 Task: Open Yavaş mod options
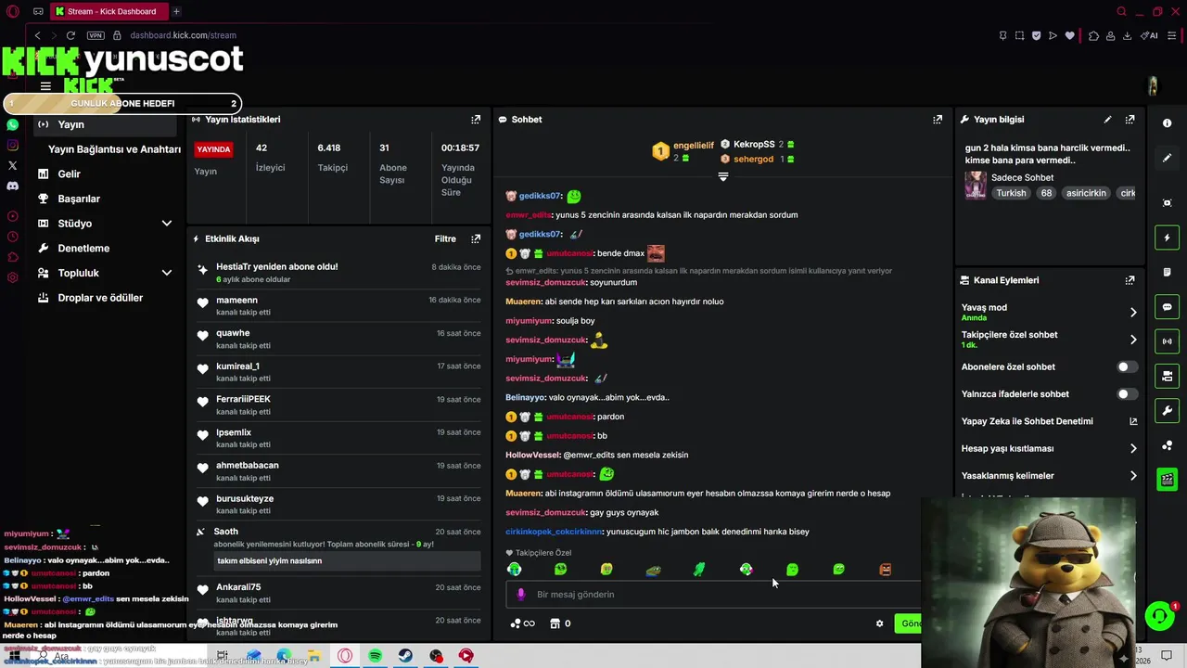click(1049, 312)
